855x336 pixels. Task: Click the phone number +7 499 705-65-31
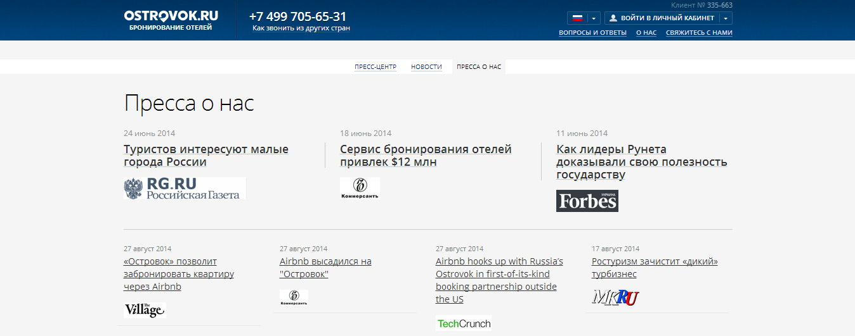(x=298, y=16)
